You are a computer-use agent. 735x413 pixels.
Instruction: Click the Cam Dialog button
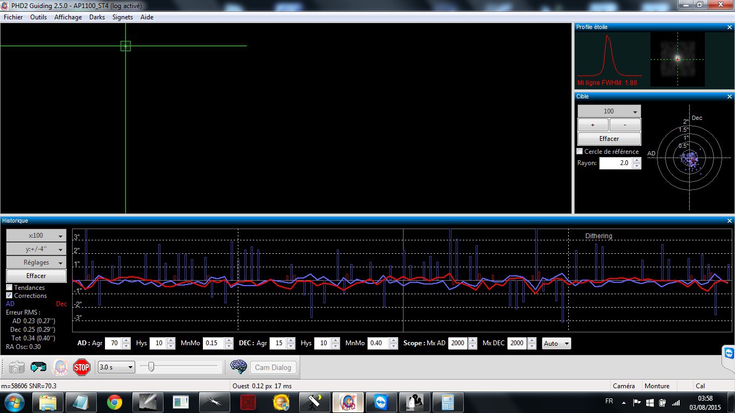click(273, 367)
